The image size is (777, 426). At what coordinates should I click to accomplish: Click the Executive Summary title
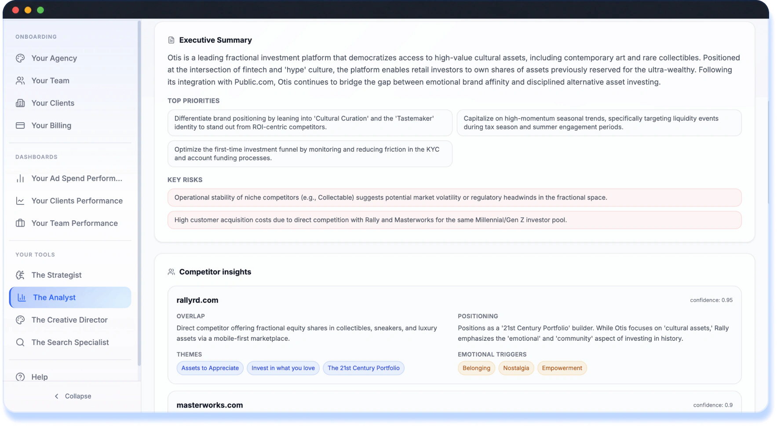tap(215, 40)
